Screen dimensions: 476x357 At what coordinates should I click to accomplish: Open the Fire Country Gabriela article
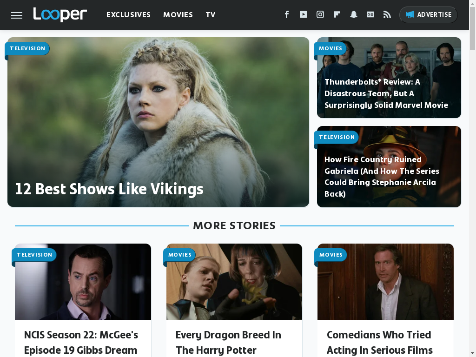click(382, 177)
